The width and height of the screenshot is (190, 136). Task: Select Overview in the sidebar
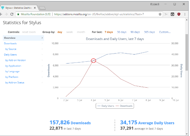point(23,38)
